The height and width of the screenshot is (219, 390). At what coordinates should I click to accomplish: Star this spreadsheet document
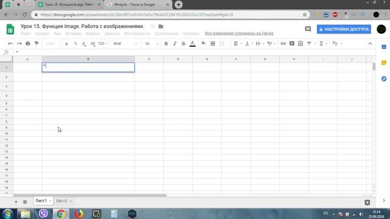click(153, 26)
